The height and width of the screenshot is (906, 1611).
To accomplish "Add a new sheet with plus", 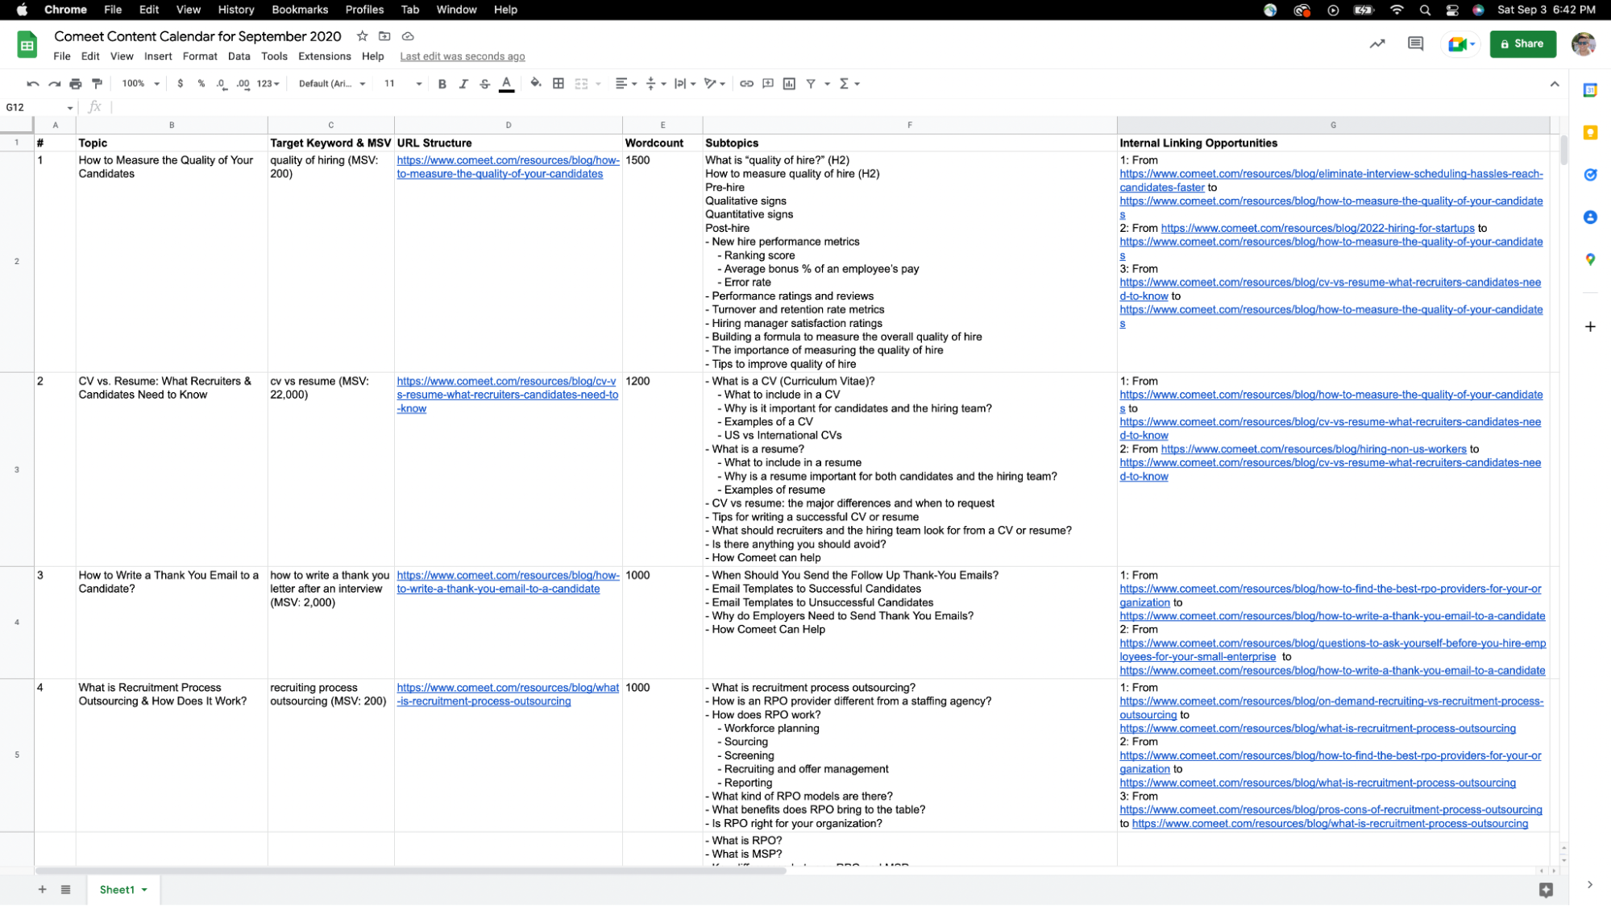I will click(42, 889).
